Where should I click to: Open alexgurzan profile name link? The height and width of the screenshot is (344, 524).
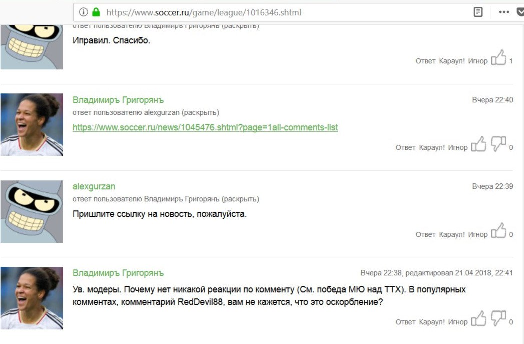94,186
